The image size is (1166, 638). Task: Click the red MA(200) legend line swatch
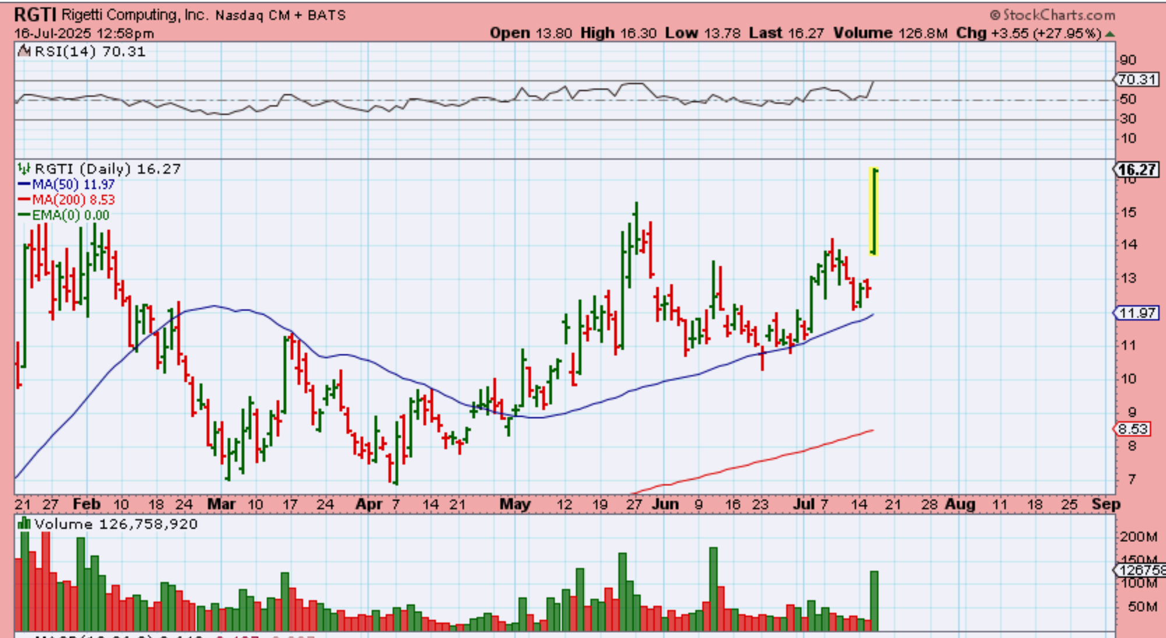point(24,200)
